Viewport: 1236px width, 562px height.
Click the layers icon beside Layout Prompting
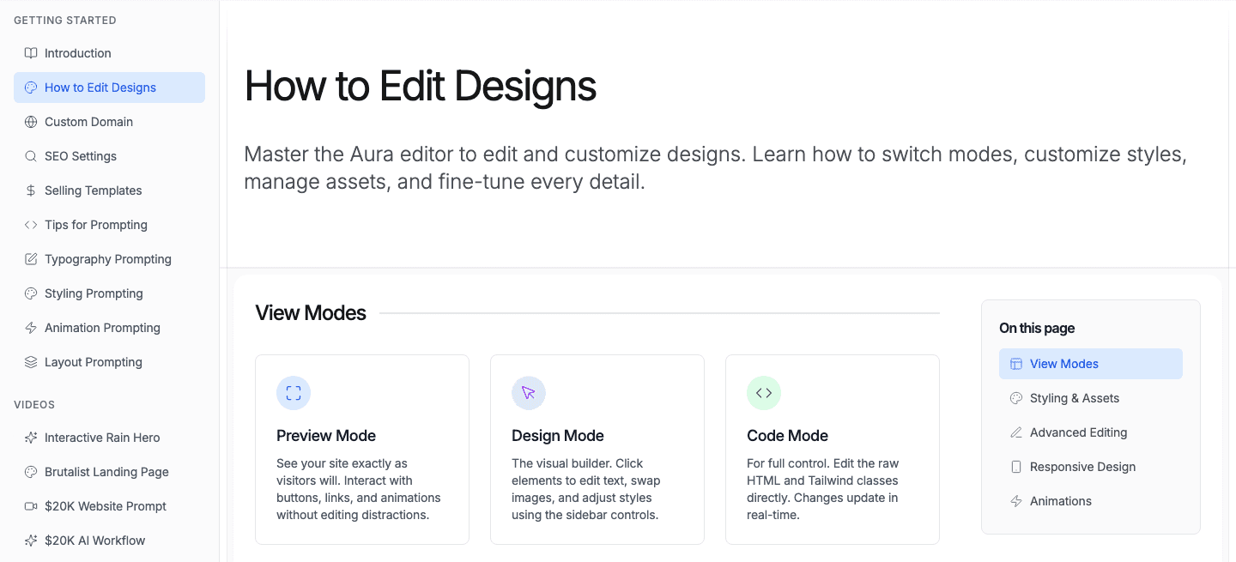tap(31, 362)
